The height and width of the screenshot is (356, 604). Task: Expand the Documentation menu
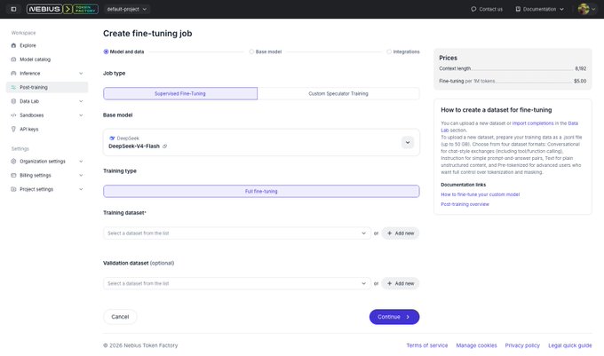[561, 9]
